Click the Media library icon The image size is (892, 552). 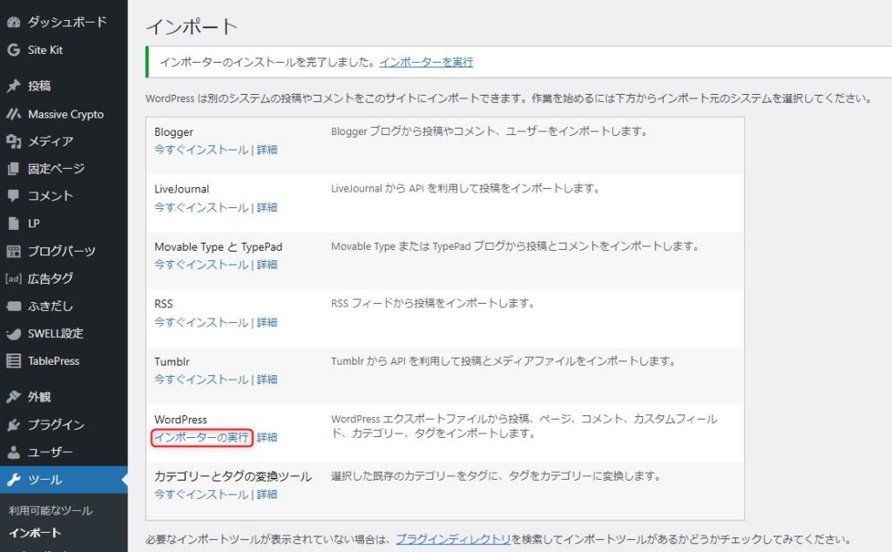[13, 141]
